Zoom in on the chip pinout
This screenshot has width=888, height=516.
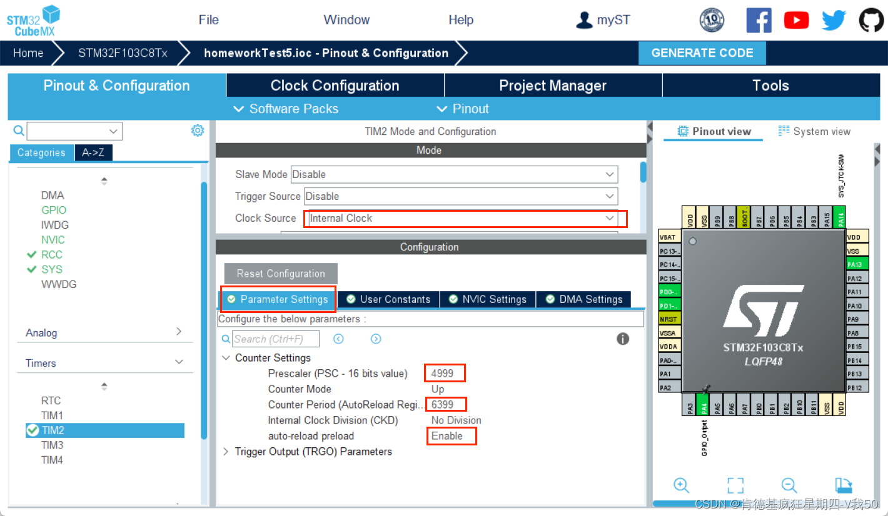click(681, 485)
